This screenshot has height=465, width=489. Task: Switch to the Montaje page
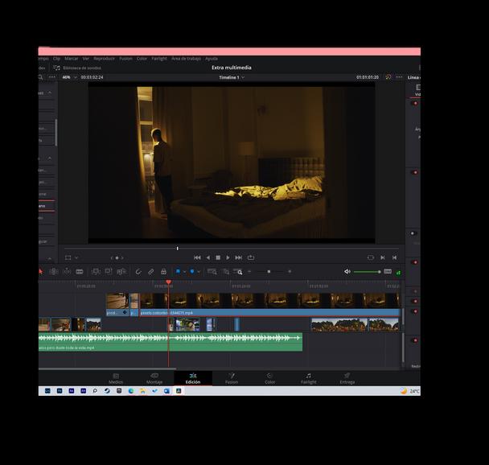tap(154, 379)
